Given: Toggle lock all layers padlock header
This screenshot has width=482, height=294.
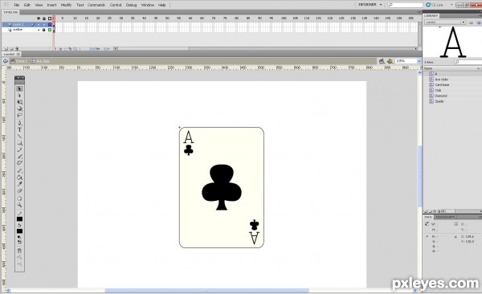Looking at the screenshot, I should (44, 18).
